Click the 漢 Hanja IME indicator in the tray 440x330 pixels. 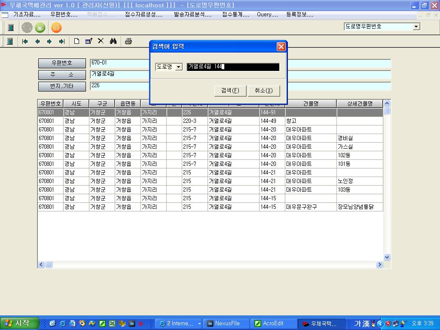pos(366,324)
